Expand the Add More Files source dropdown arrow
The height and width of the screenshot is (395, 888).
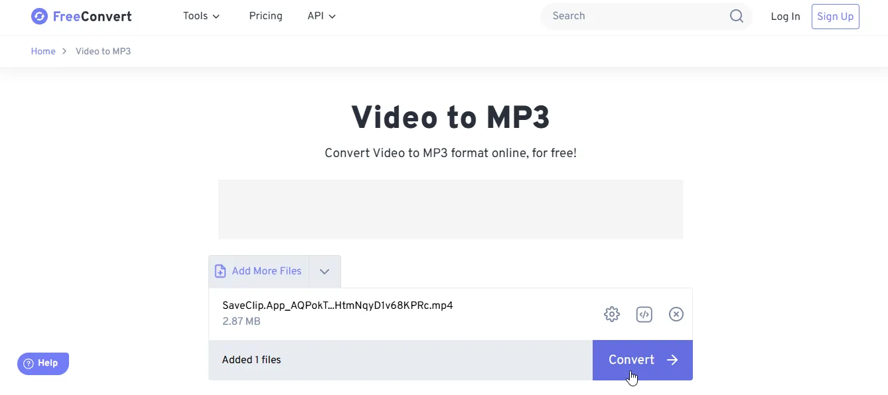tap(325, 271)
